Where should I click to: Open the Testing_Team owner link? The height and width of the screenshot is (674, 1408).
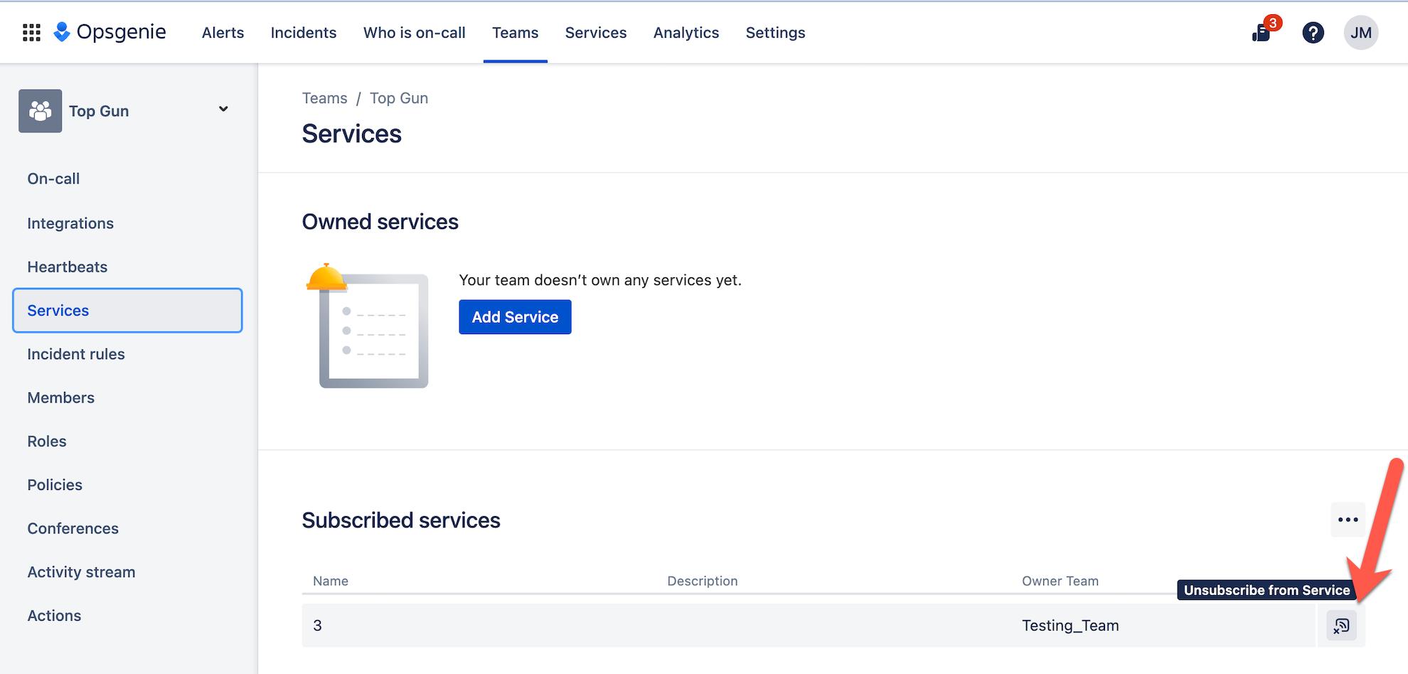click(x=1070, y=626)
